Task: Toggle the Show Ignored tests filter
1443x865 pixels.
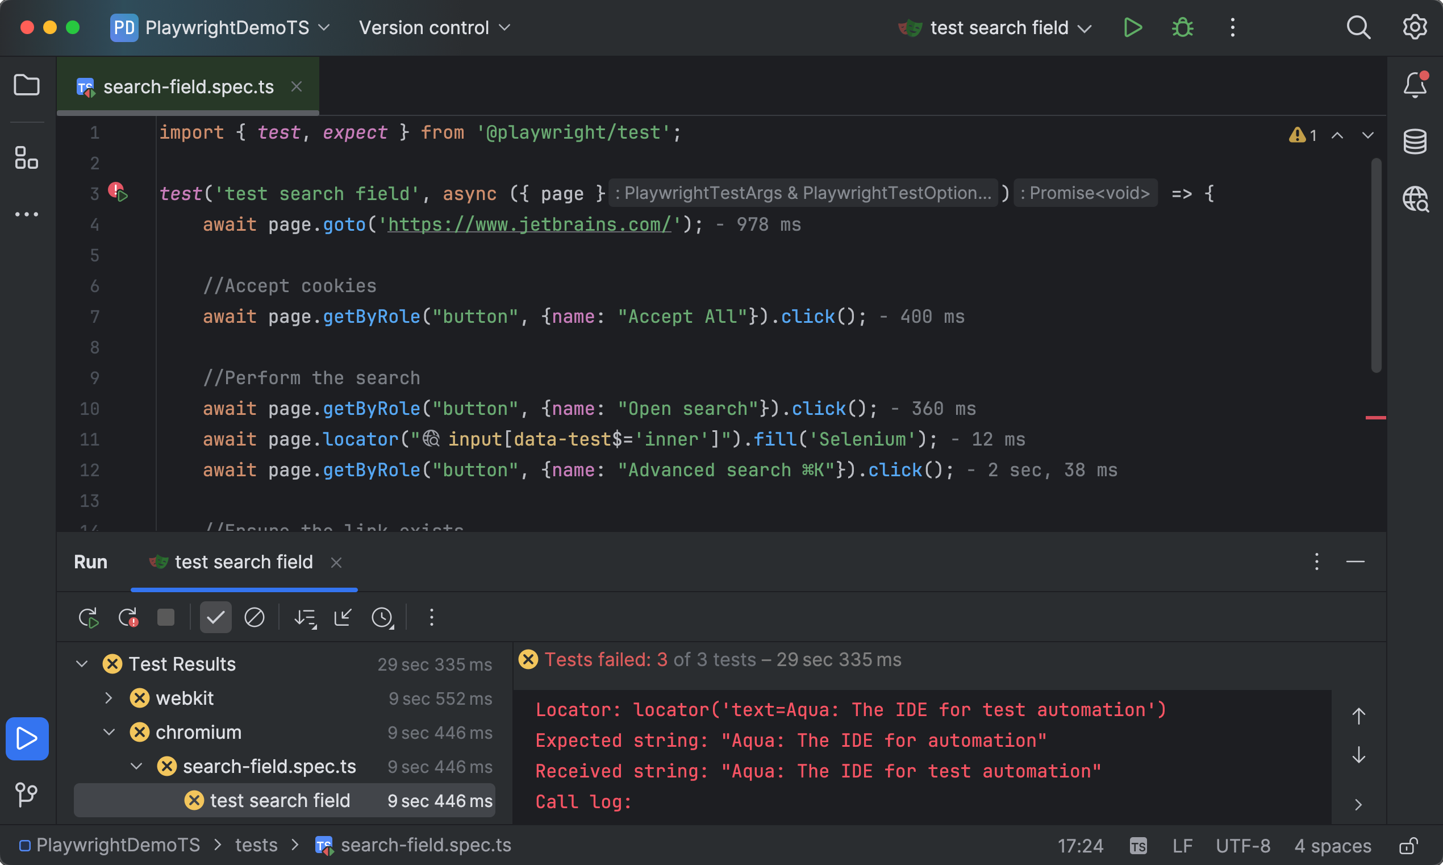Action: (x=254, y=617)
